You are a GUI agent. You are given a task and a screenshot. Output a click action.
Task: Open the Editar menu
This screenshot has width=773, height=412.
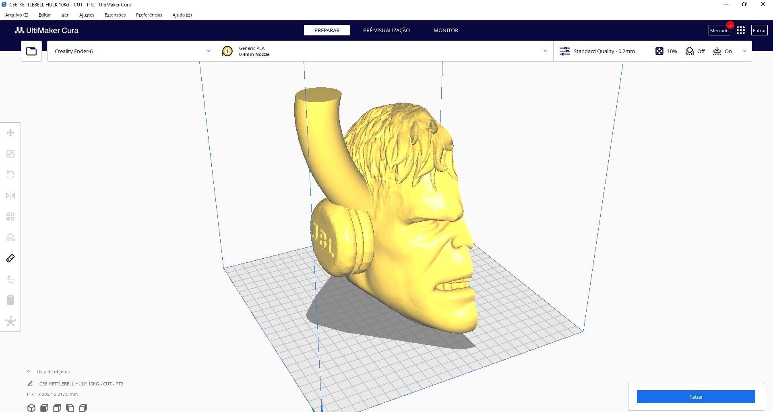[45, 15]
